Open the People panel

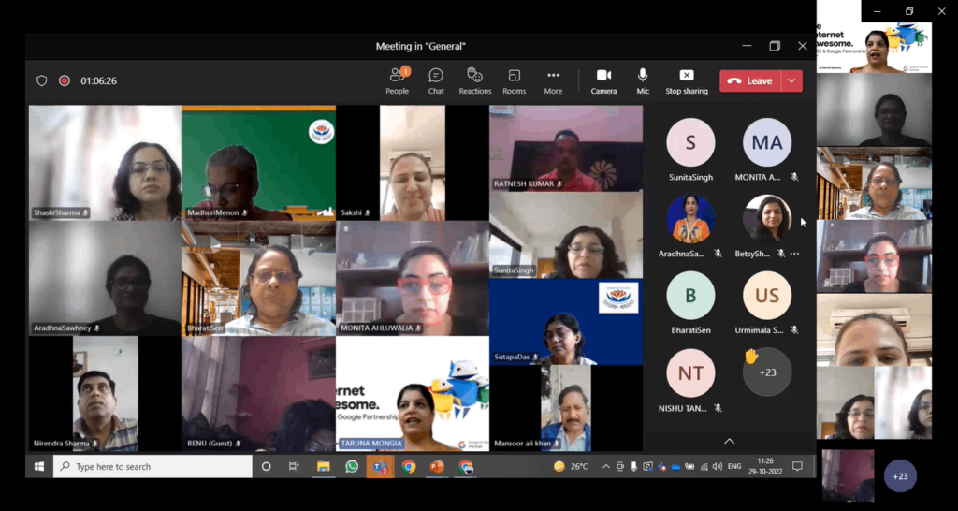pos(397,80)
